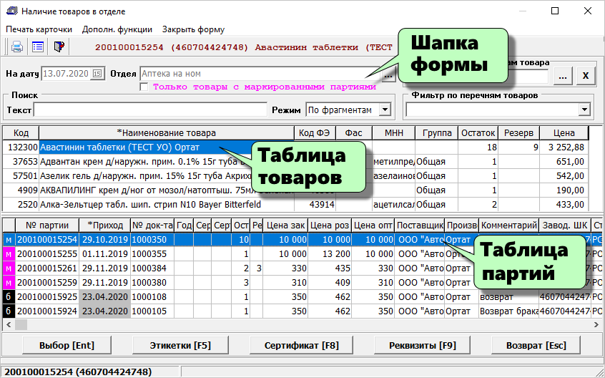Viewport: 605px width, 378px height.
Task: Click the Реквизиты [F9] button
Action: point(423,345)
